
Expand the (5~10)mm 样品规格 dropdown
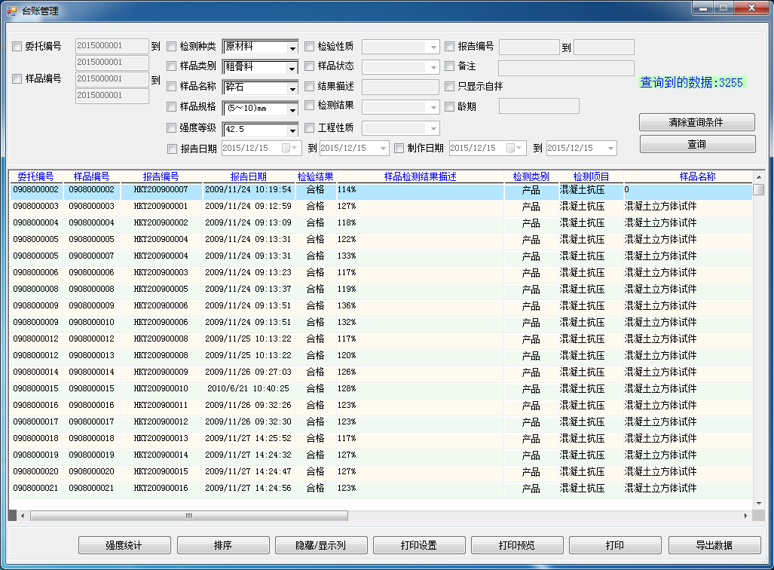click(292, 109)
